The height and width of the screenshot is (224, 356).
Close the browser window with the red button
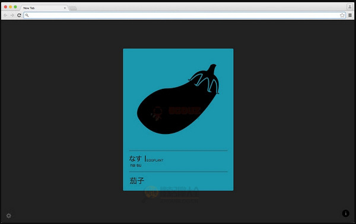coord(5,7)
